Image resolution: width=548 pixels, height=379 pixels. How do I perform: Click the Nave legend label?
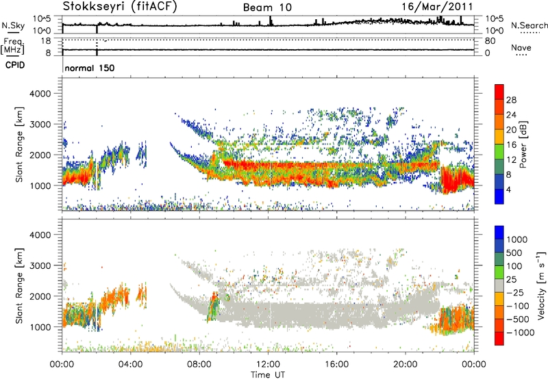click(521, 47)
